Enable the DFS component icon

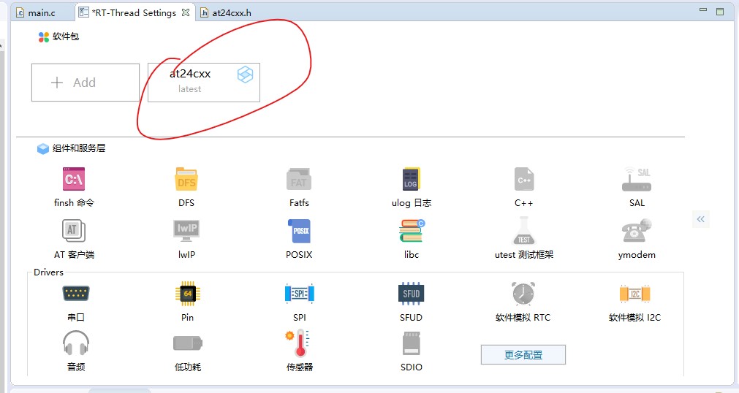(186, 179)
